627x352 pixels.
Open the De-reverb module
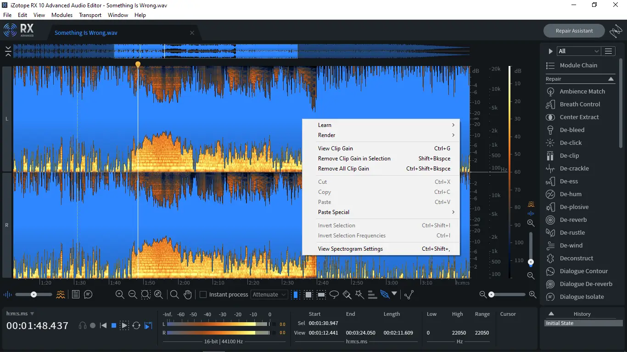click(x=573, y=220)
